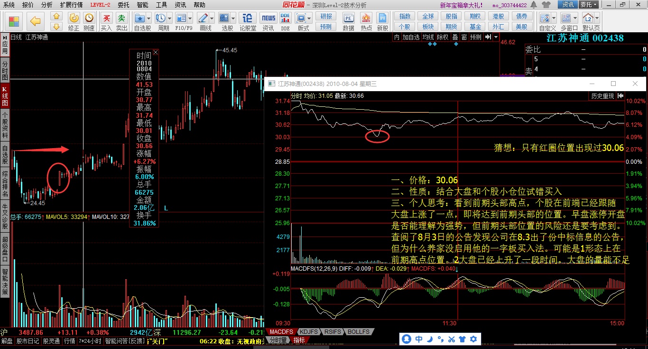The image size is (648, 349).
Task: Close the 时间 data tooltip panel
Action: (x=156, y=53)
